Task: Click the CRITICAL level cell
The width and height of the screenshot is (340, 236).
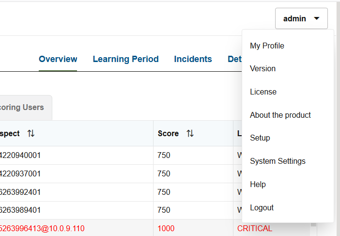Action: pyautogui.click(x=255, y=228)
